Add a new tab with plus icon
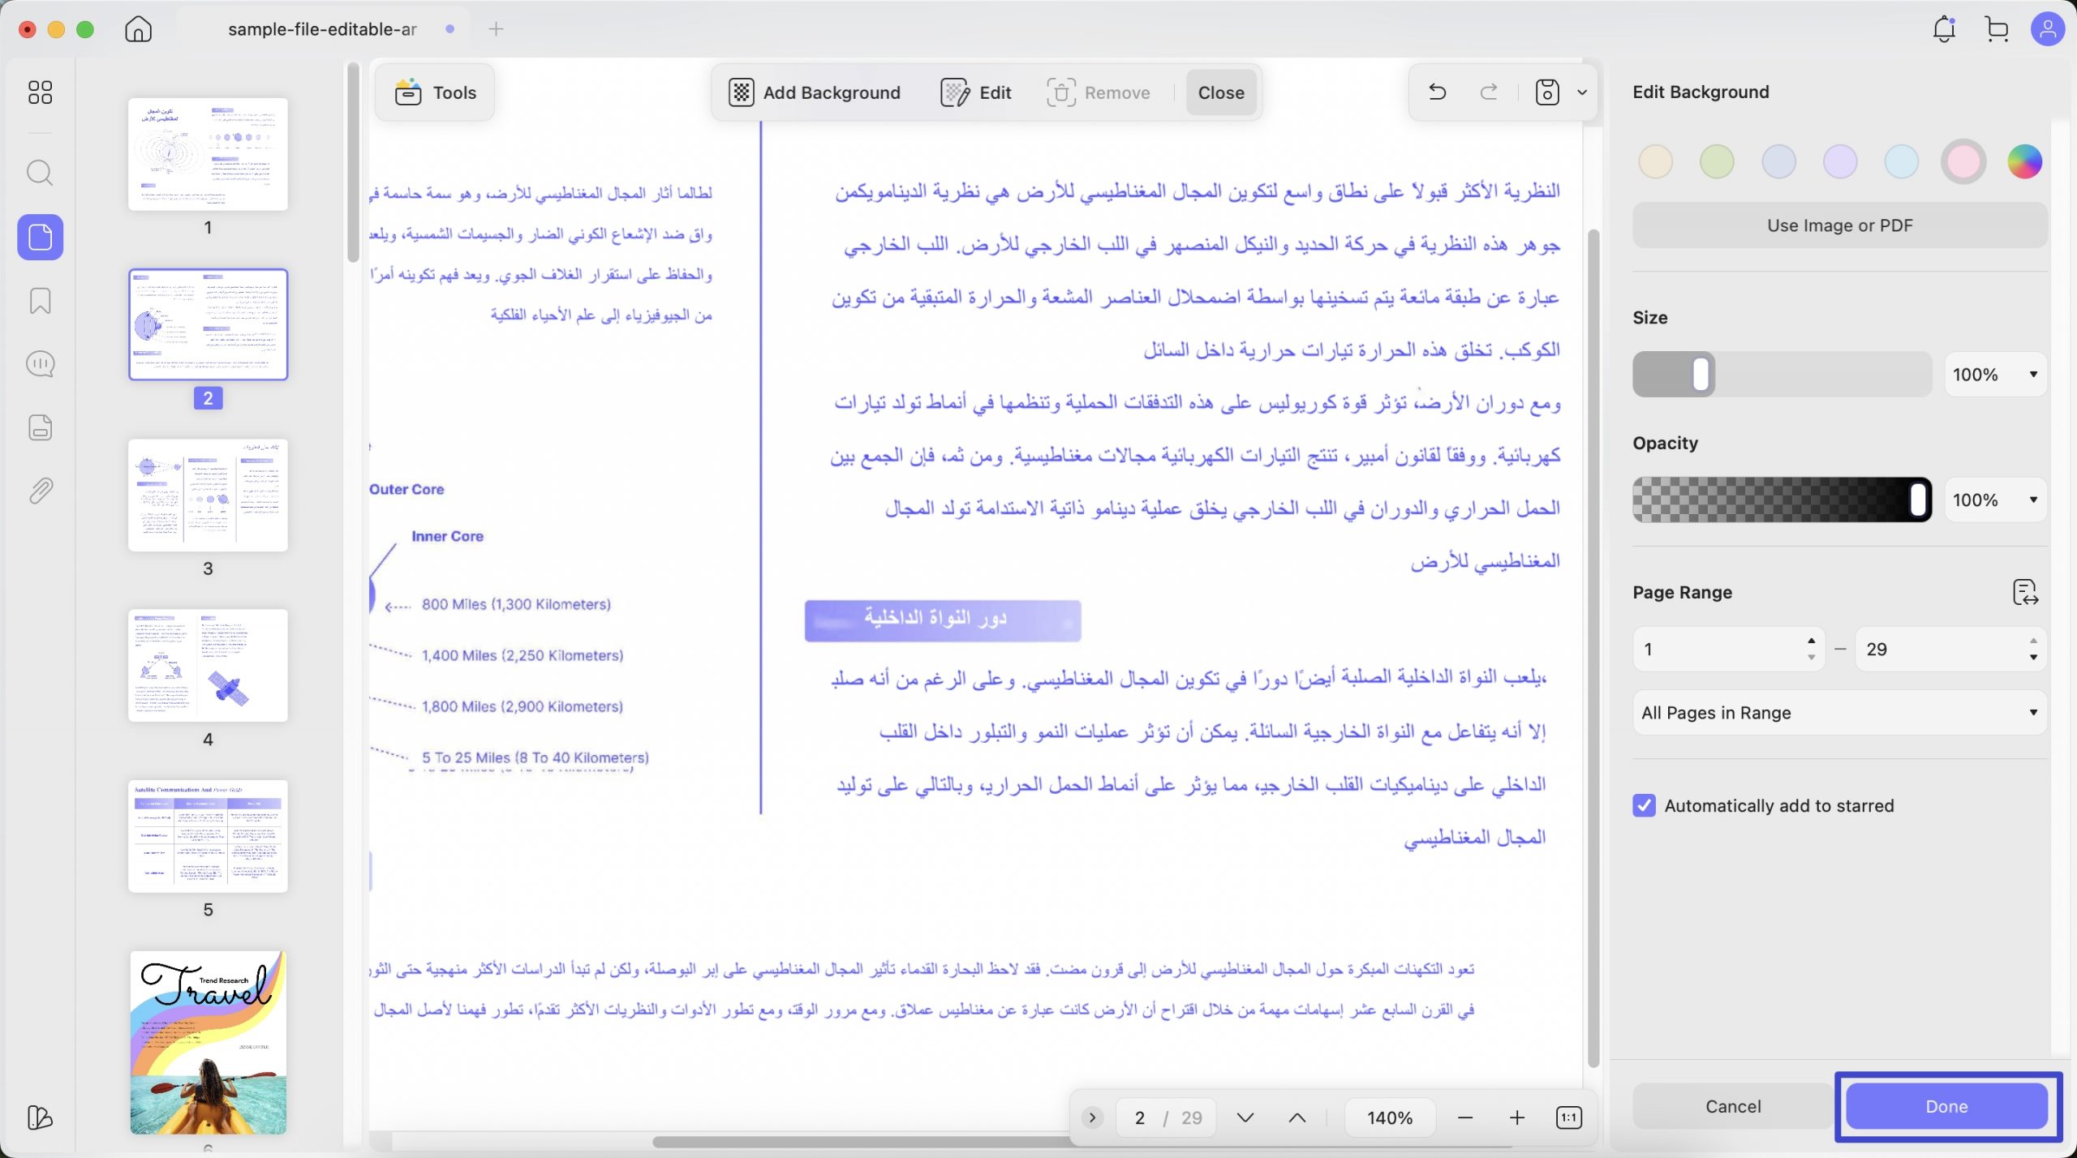The image size is (2077, 1158). pos(496,29)
